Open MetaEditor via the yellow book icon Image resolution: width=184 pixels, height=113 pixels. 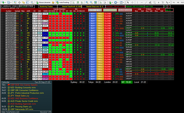[x=53, y=2]
